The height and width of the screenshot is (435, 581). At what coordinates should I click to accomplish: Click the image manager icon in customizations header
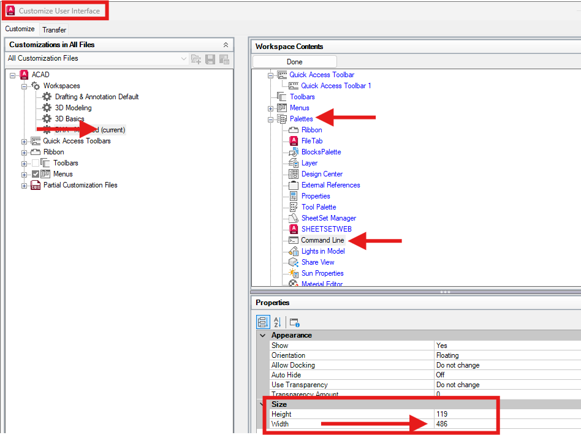coord(224,59)
